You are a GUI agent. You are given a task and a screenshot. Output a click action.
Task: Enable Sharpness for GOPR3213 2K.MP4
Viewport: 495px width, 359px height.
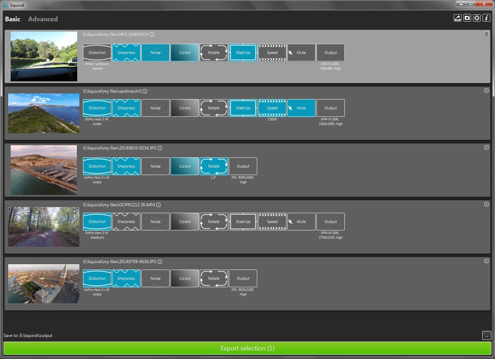[126, 222]
